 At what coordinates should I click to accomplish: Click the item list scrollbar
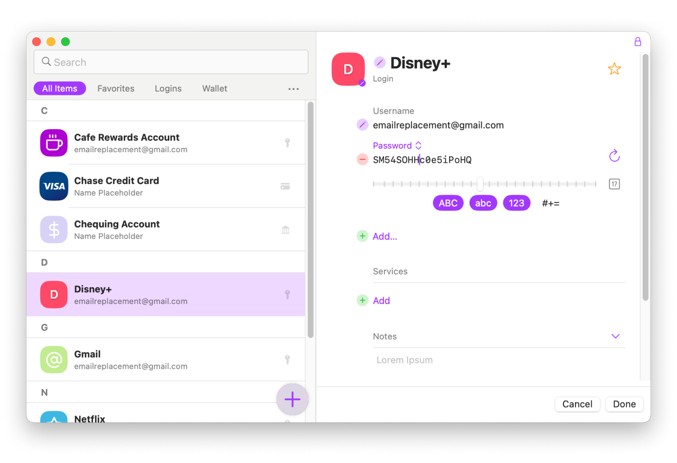(310, 219)
